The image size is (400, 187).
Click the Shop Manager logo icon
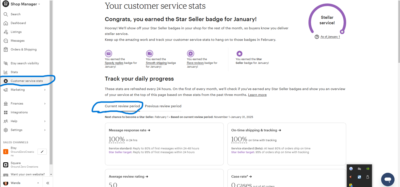pyautogui.click(x=5, y=4)
